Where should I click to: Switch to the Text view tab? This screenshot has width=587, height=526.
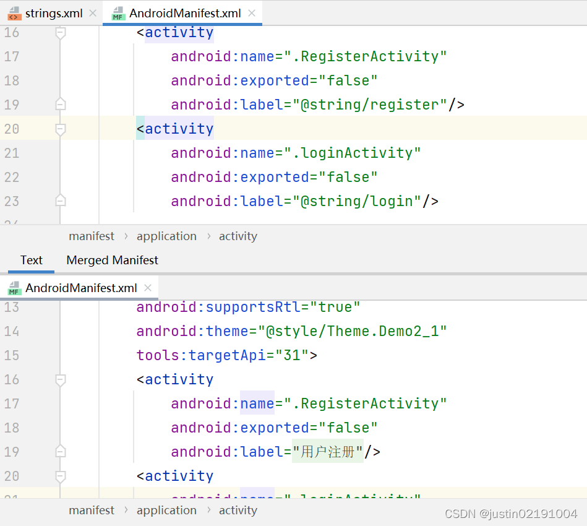click(x=32, y=260)
